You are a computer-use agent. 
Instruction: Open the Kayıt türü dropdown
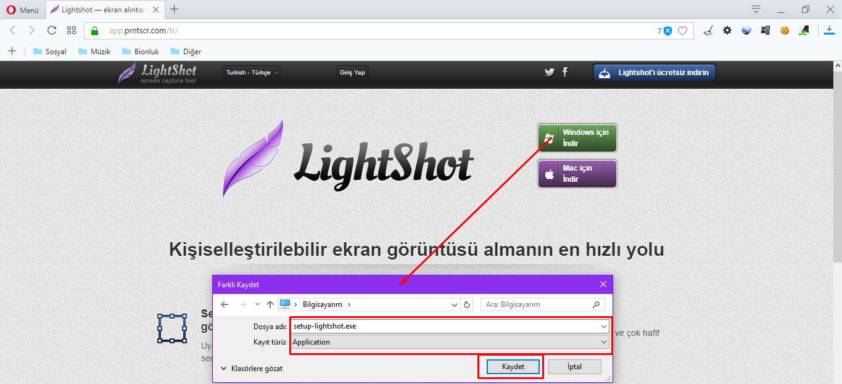(450, 342)
